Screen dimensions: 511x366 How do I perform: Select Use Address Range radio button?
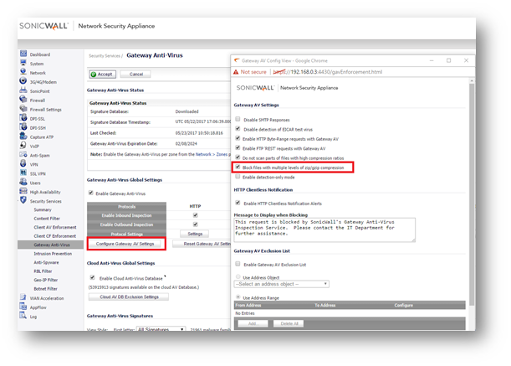[x=238, y=297]
